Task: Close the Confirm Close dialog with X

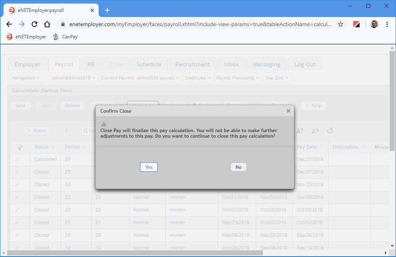Action: [x=288, y=111]
